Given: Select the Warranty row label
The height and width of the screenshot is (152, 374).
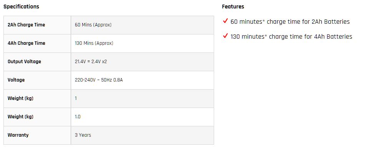Looking at the screenshot, I should pos(18,135).
